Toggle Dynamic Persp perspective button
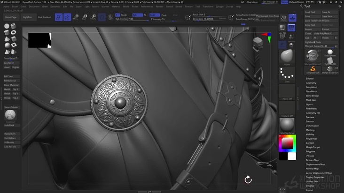This screenshot has height=193, width=344. pyautogui.click(x=291, y=28)
